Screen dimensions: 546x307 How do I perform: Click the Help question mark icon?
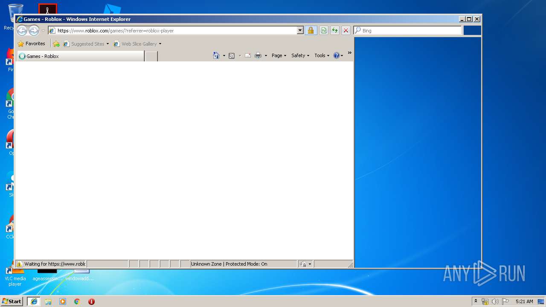click(x=337, y=55)
